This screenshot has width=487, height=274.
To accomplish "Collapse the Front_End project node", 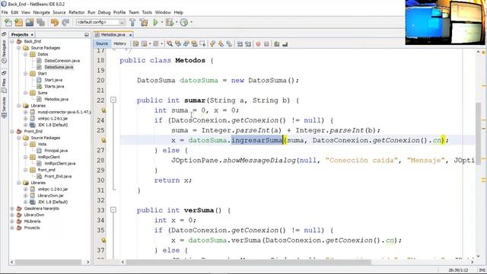I will 12,132.
